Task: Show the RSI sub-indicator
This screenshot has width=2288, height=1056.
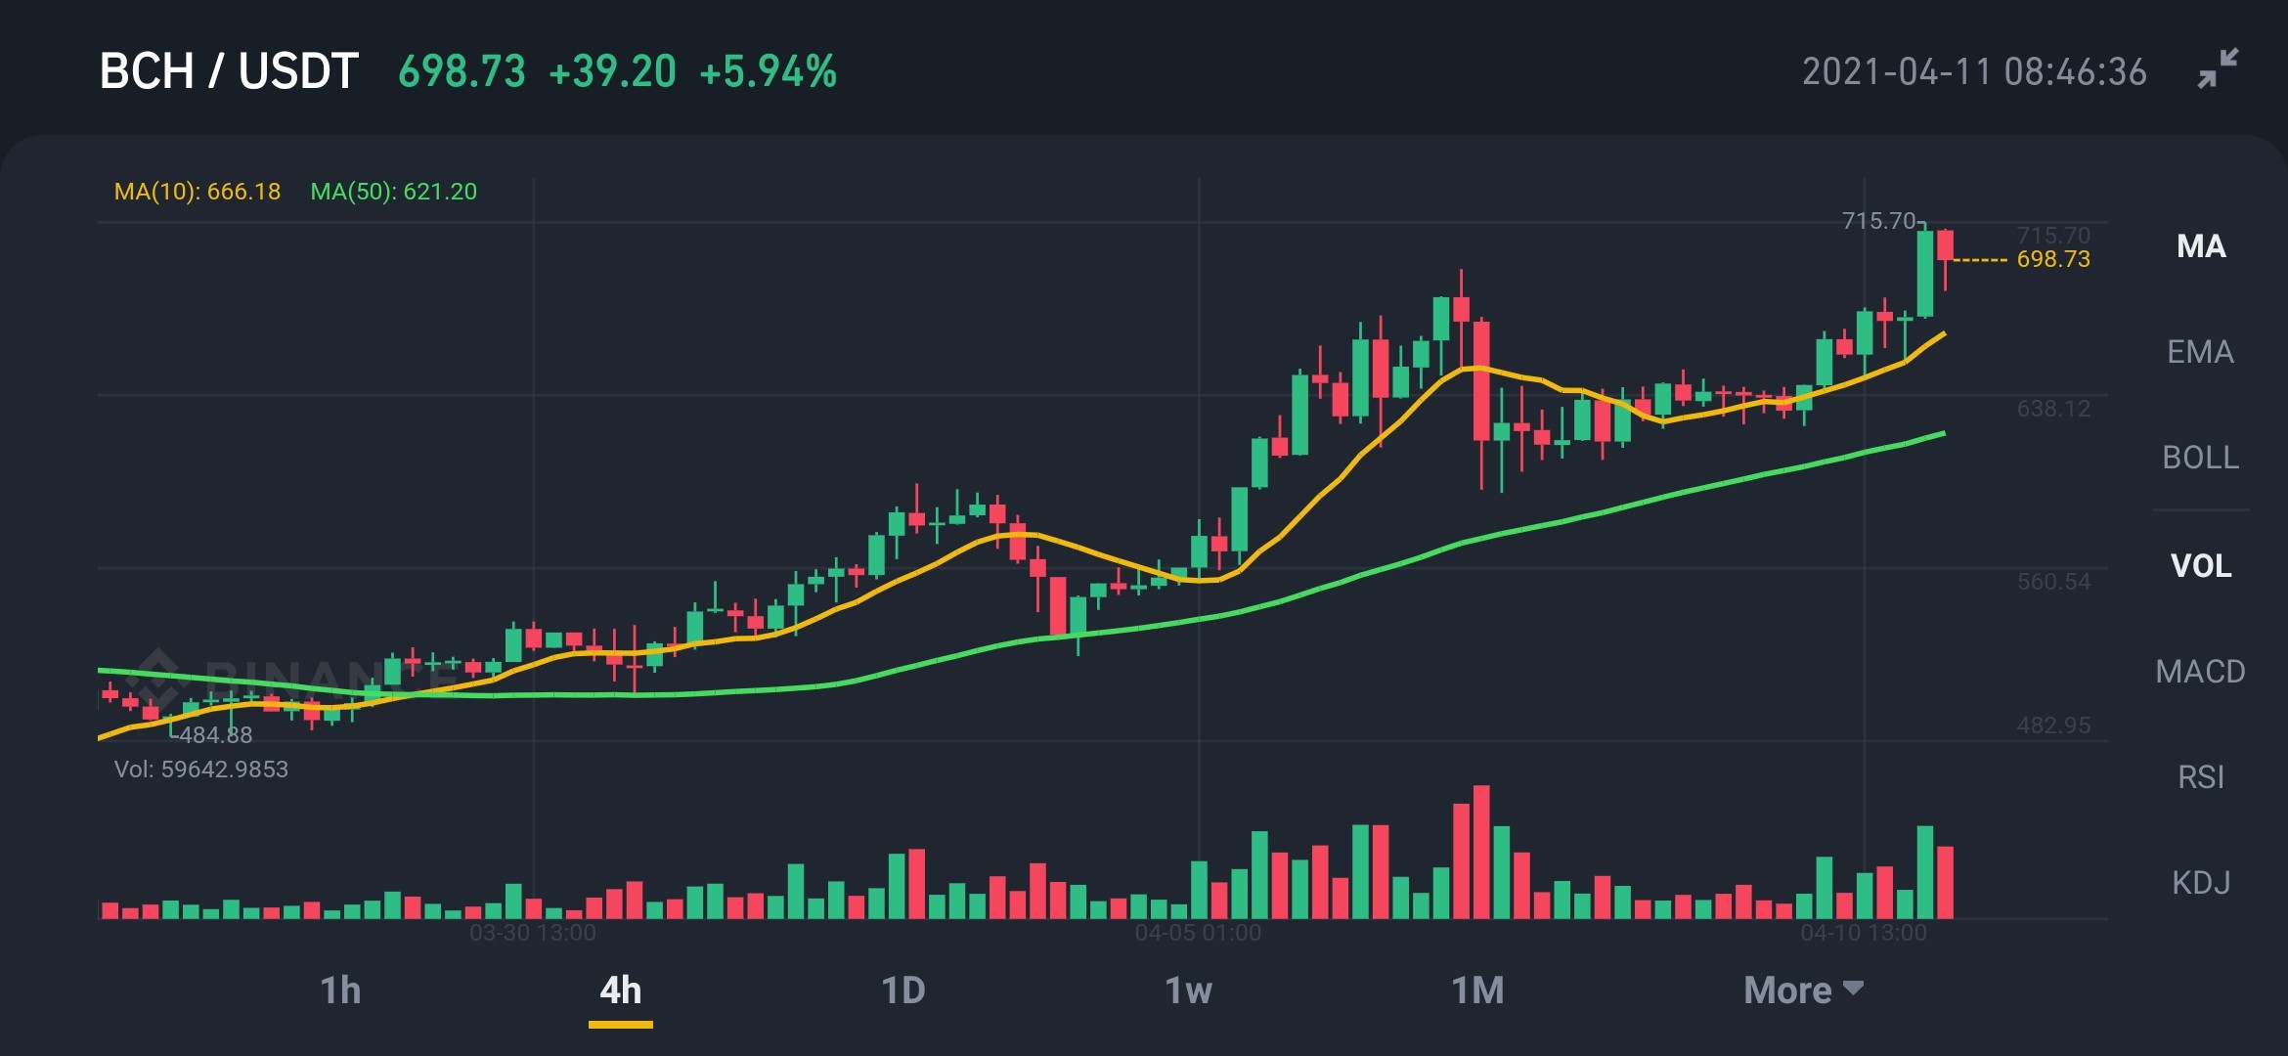Action: (x=2201, y=777)
